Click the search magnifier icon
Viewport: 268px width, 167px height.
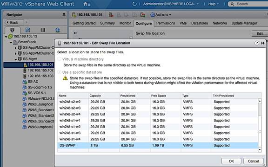[x=232, y=4]
